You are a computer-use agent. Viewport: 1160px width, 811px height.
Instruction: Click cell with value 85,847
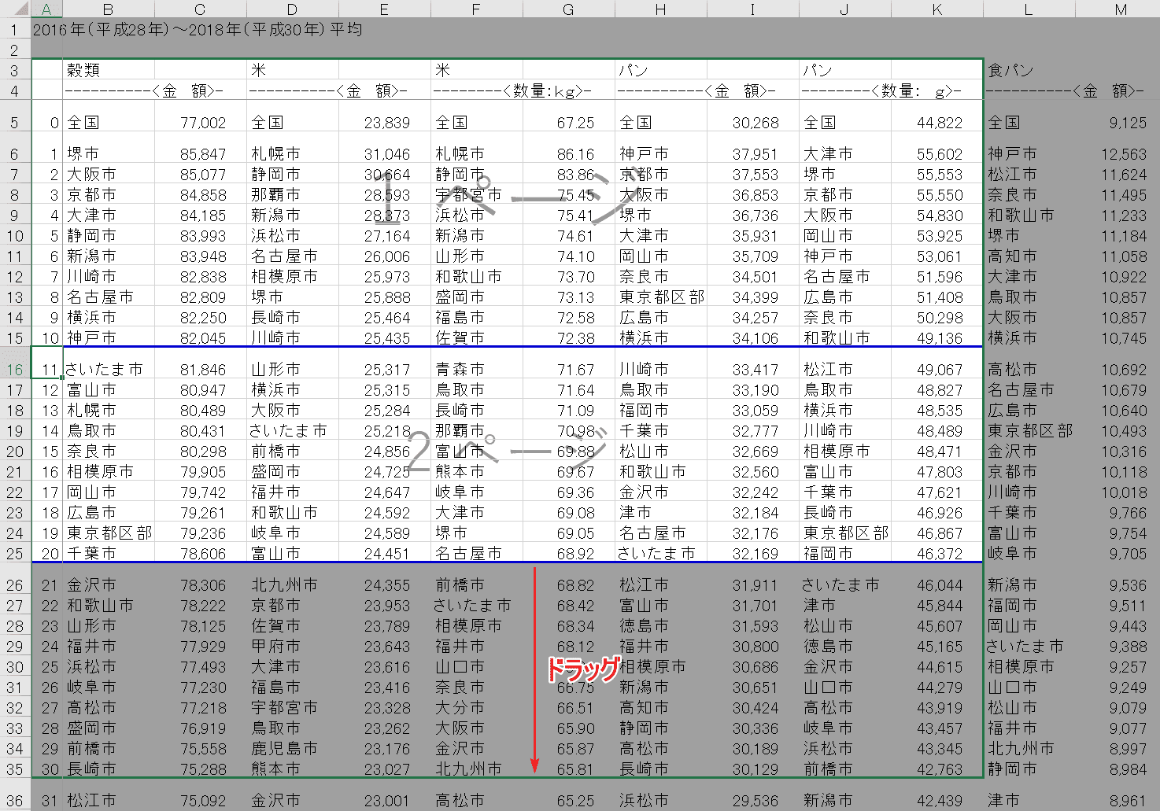200,154
